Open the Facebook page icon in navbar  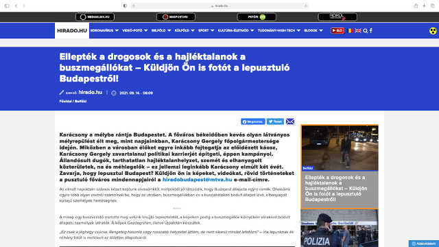(371, 30)
